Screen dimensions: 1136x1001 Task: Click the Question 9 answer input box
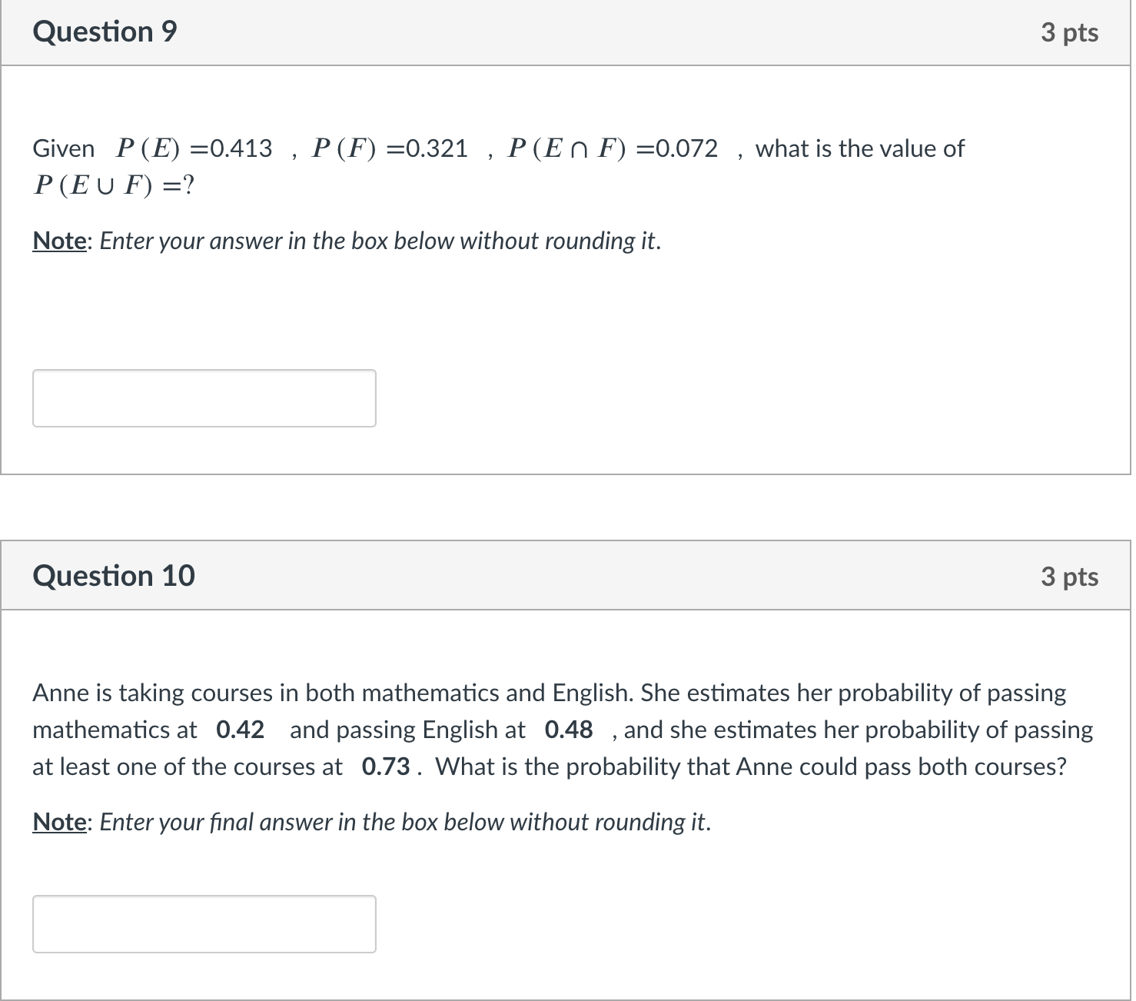[x=204, y=398]
